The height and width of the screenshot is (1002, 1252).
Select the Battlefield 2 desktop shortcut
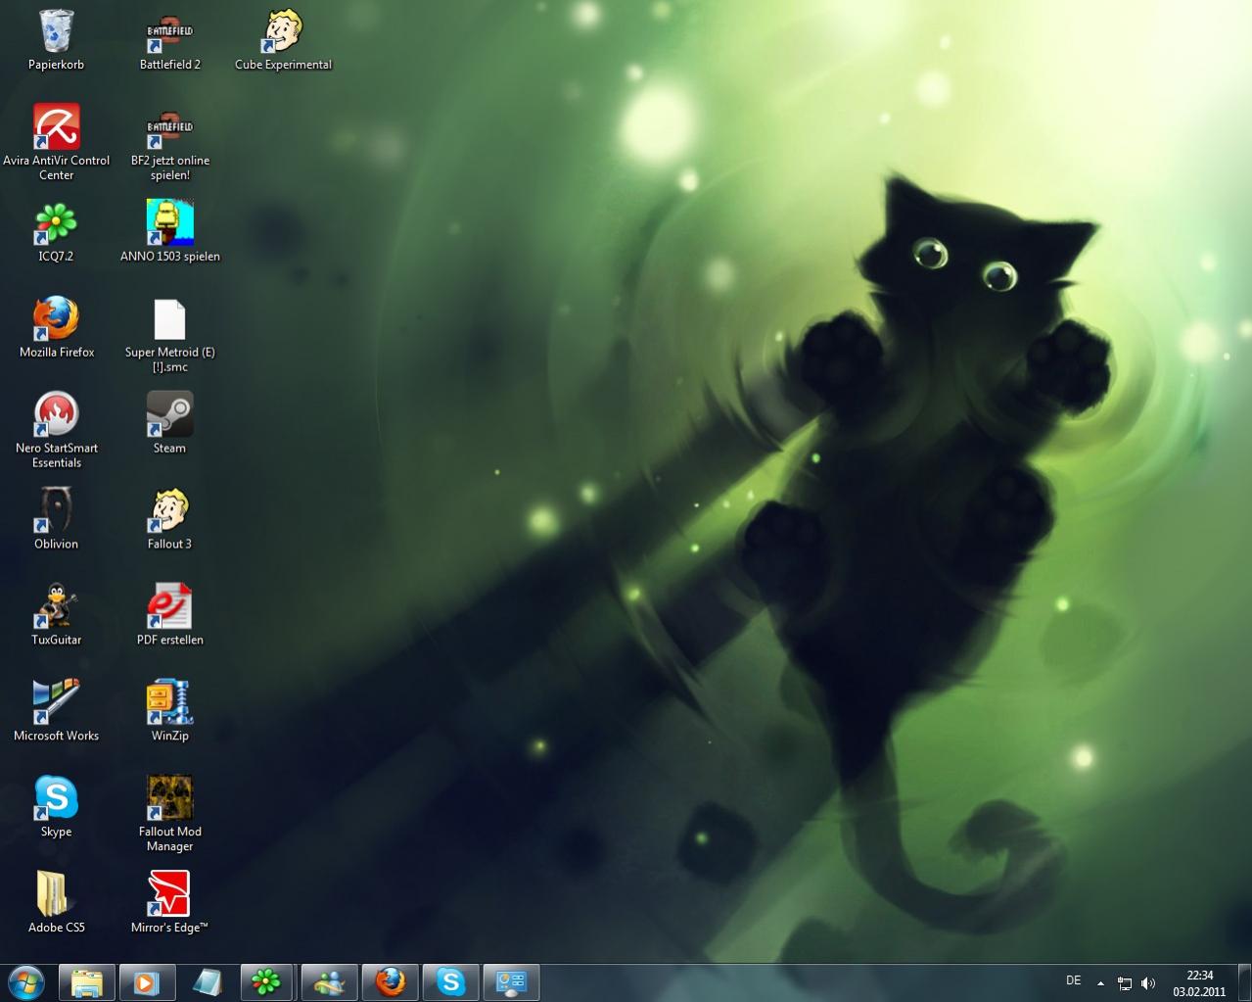tap(169, 39)
